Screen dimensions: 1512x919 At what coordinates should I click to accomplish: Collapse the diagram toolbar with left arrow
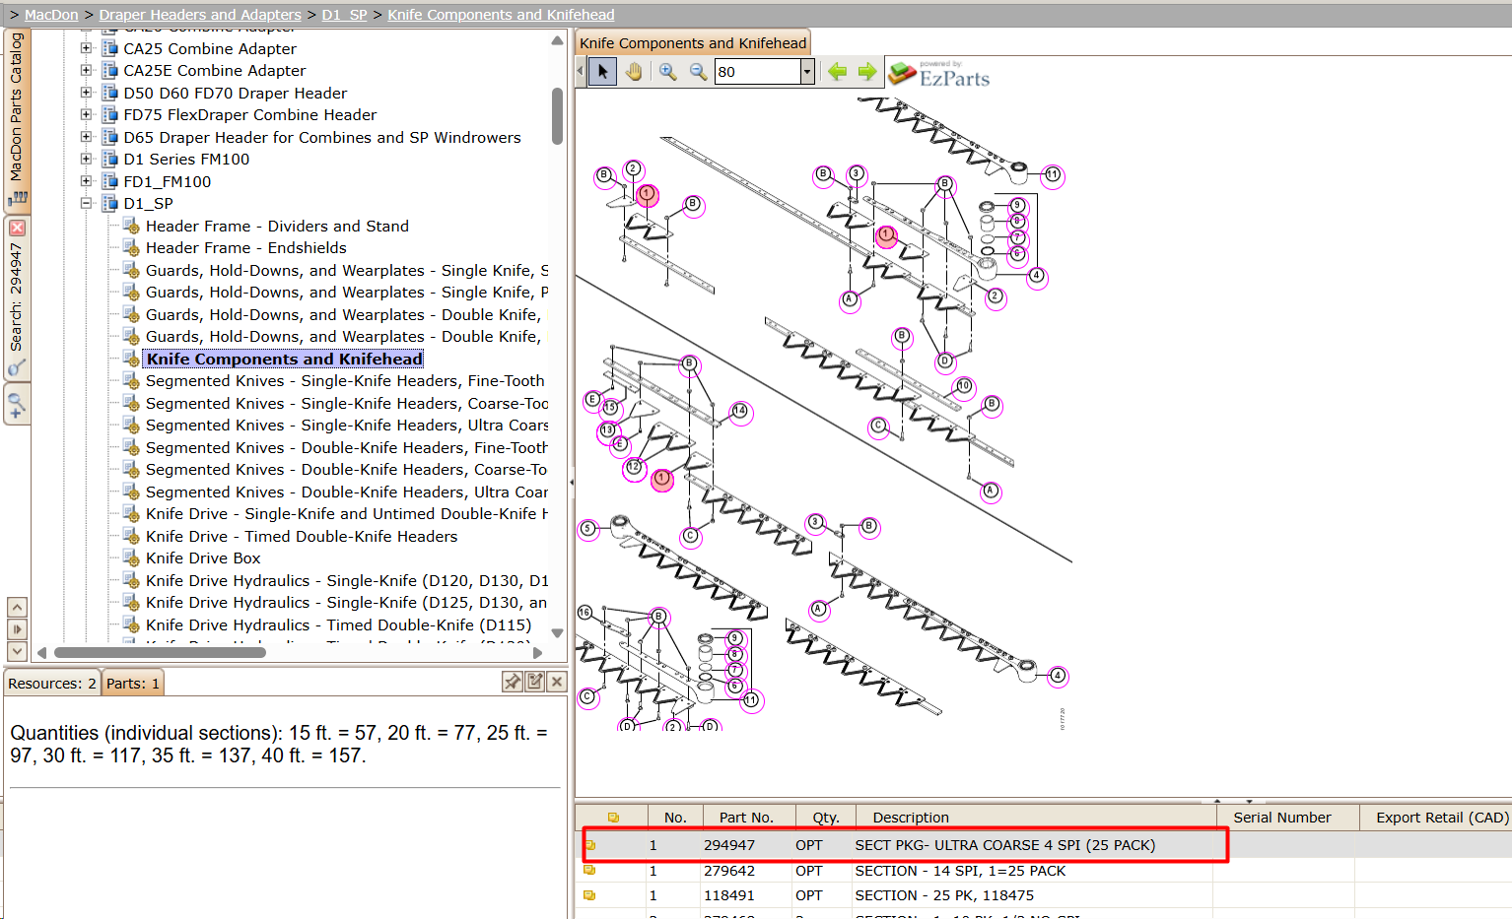(x=580, y=72)
